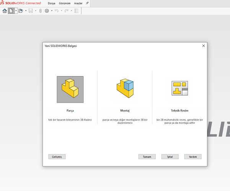Screen dimensions: 230x191
Task: Open the Dosya menu
Action: [52, 3]
